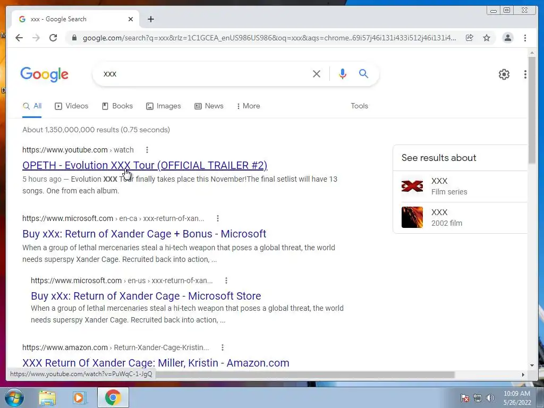Submit search with the magnifier icon

(363, 73)
